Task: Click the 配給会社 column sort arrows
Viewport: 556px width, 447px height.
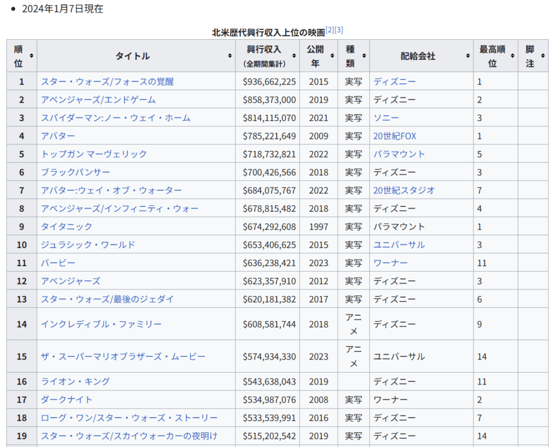Action: coord(467,56)
